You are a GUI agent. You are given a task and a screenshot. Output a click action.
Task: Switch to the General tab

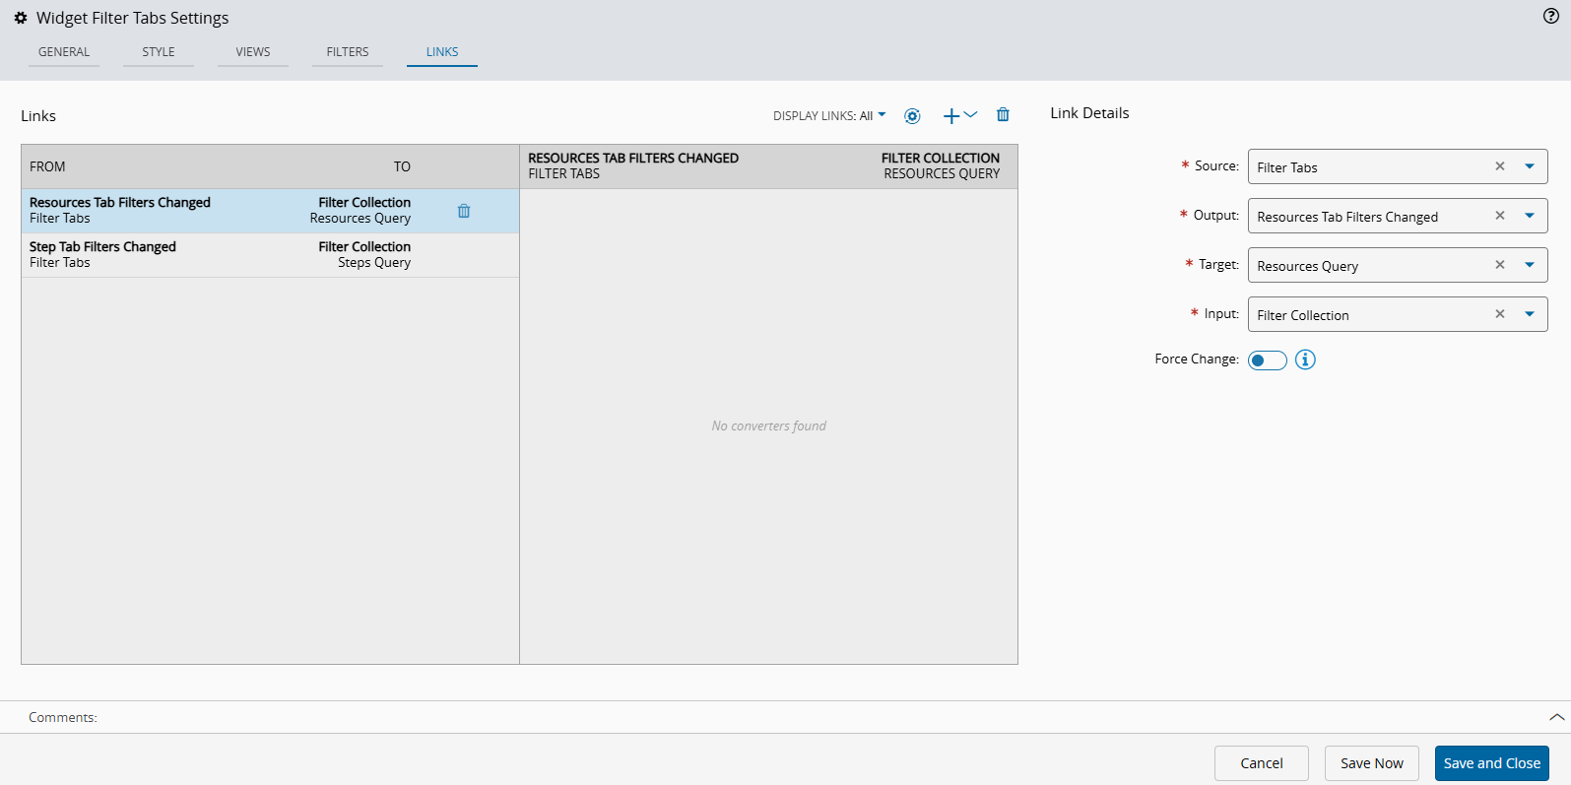click(64, 52)
